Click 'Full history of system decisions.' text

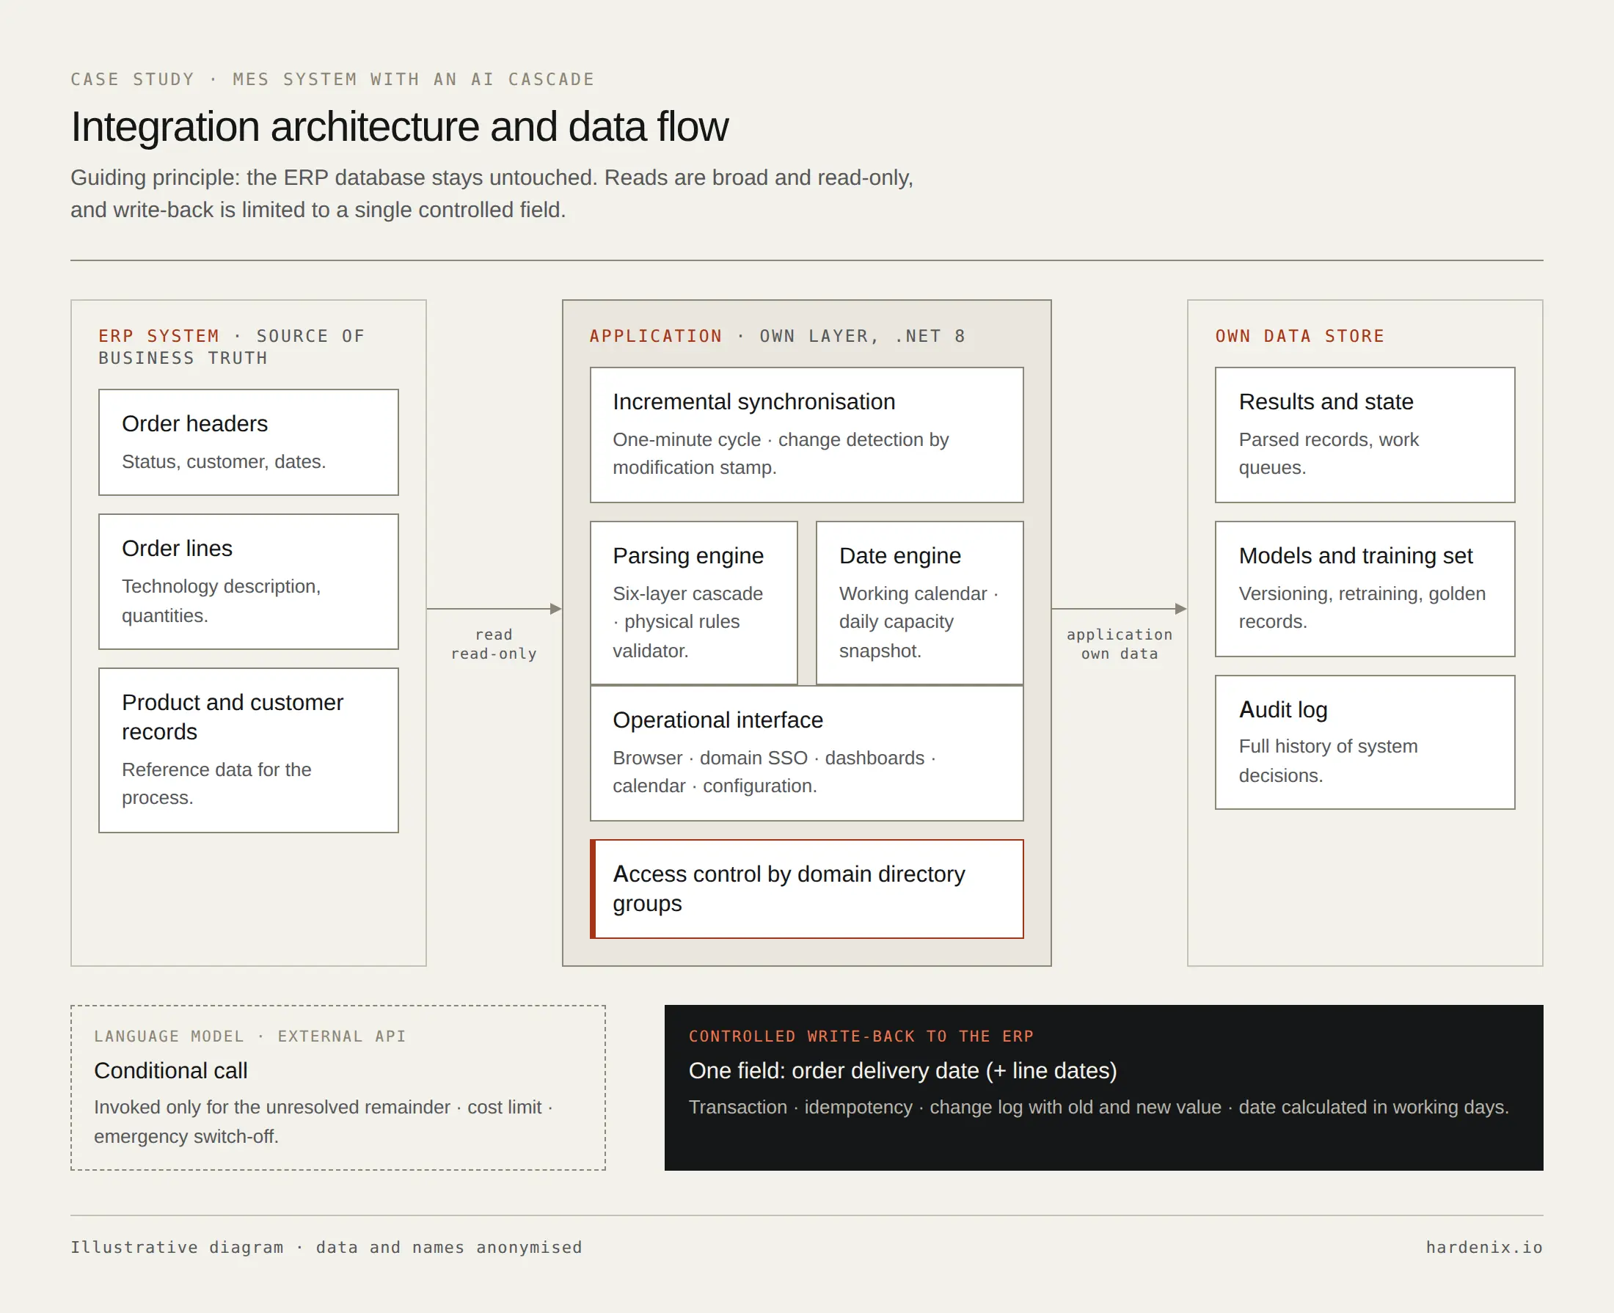coord(1327,760)
